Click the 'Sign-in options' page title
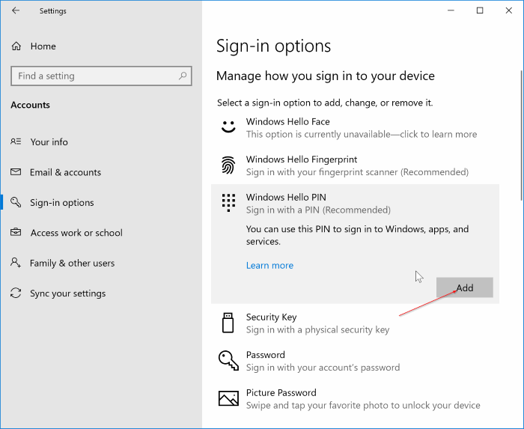Screen dimensions: 524x429 273,46
